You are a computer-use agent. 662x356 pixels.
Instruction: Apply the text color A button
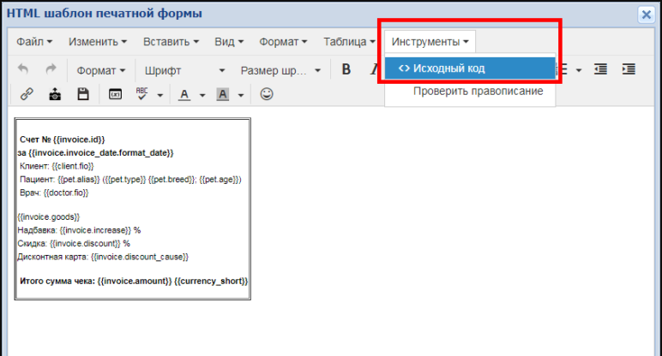coord(184,94)
